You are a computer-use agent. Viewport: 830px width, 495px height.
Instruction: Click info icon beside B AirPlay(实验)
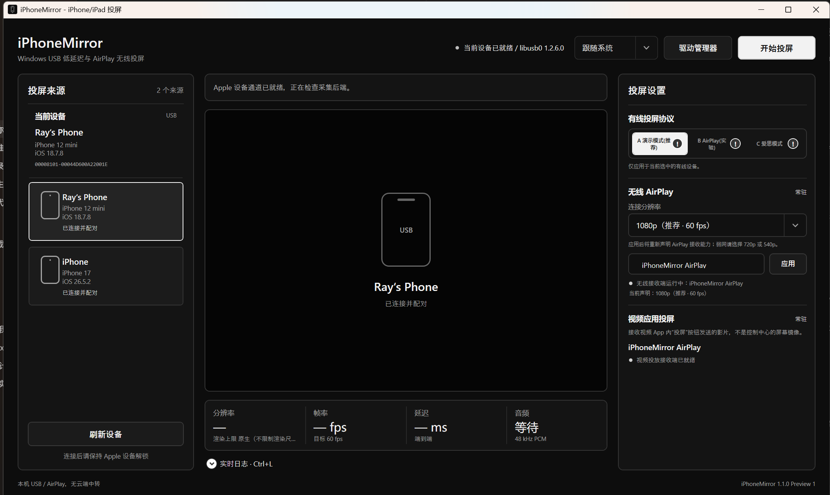click(x=736, y=144)
